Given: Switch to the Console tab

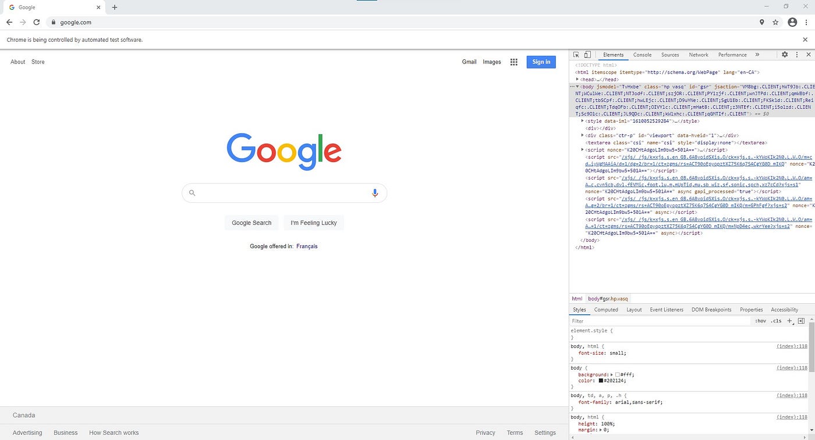Looking at the screenshot, I should click(x=643, y=55).
